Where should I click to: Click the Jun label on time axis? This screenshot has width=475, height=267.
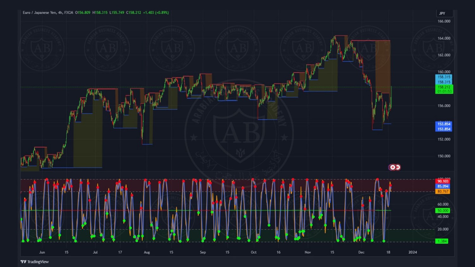tap(42, 252)
